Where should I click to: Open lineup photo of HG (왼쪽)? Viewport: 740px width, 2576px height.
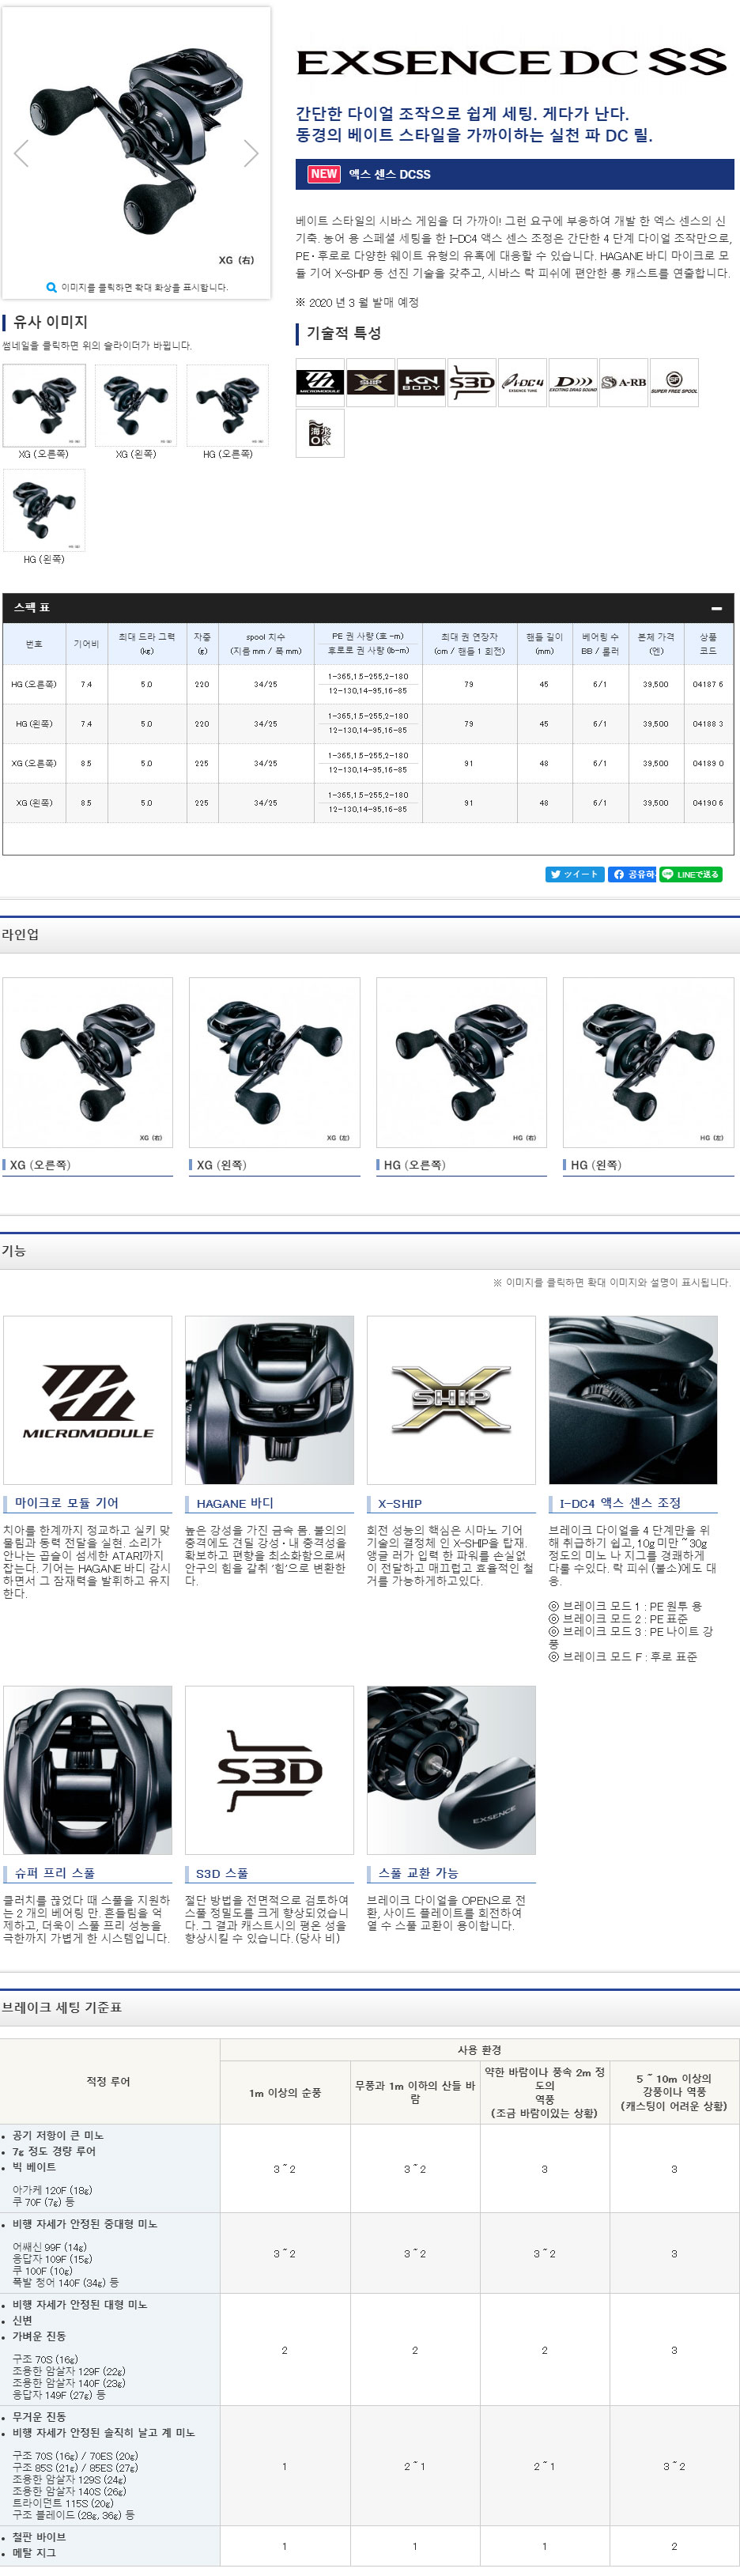[x=648, y=1062]
